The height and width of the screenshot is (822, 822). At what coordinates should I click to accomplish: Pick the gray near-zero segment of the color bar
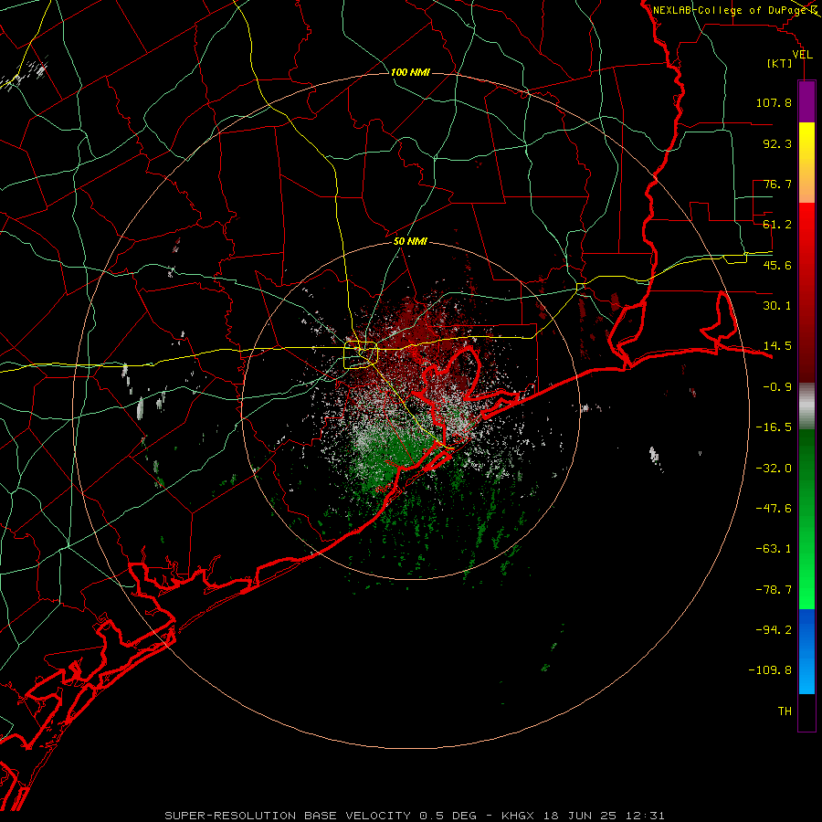[806, 406]
